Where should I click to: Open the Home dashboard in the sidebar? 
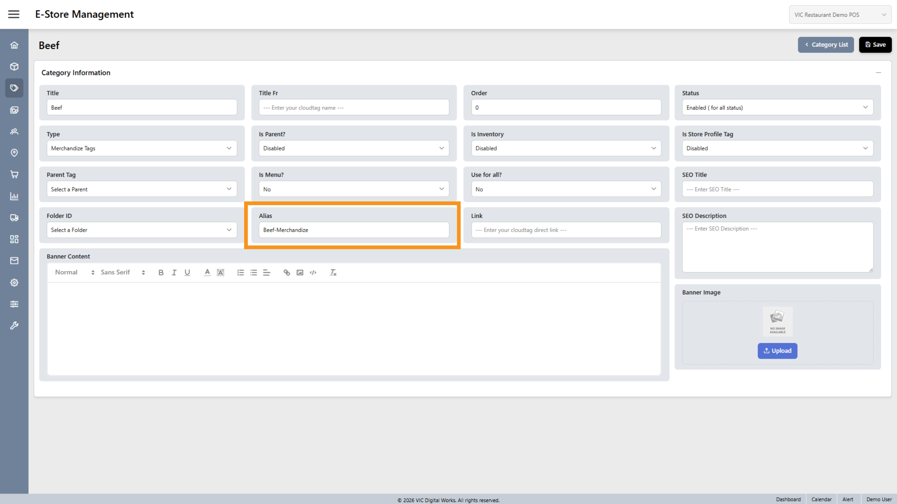click(14, 45)
